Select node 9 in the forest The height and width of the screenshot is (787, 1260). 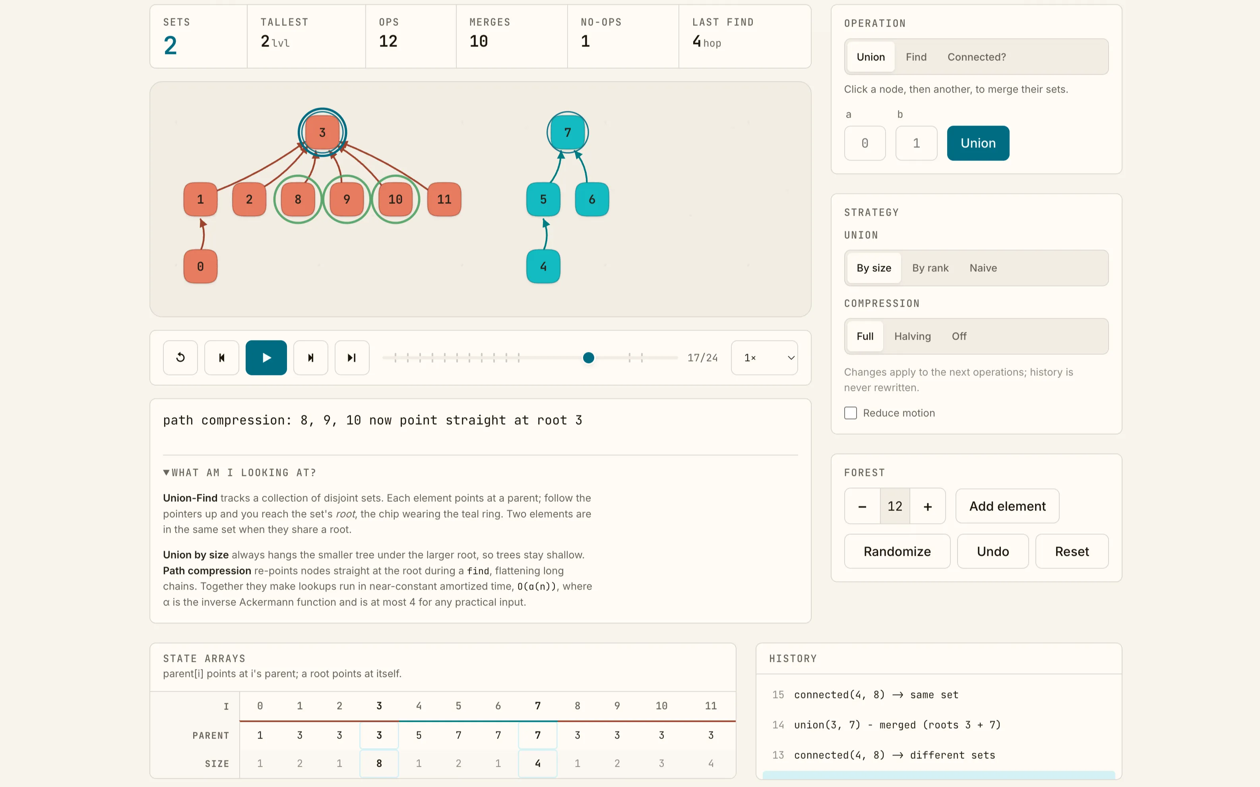pos(347,199)
